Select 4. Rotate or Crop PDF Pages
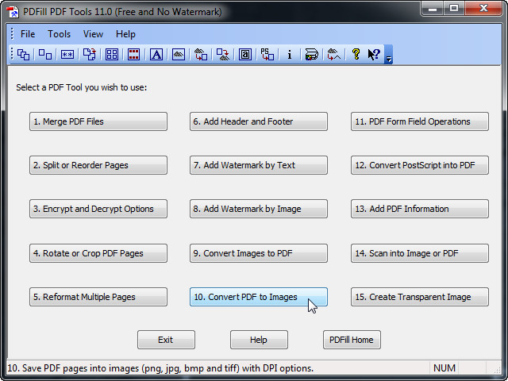508x381 pixels. pos(98,253)
